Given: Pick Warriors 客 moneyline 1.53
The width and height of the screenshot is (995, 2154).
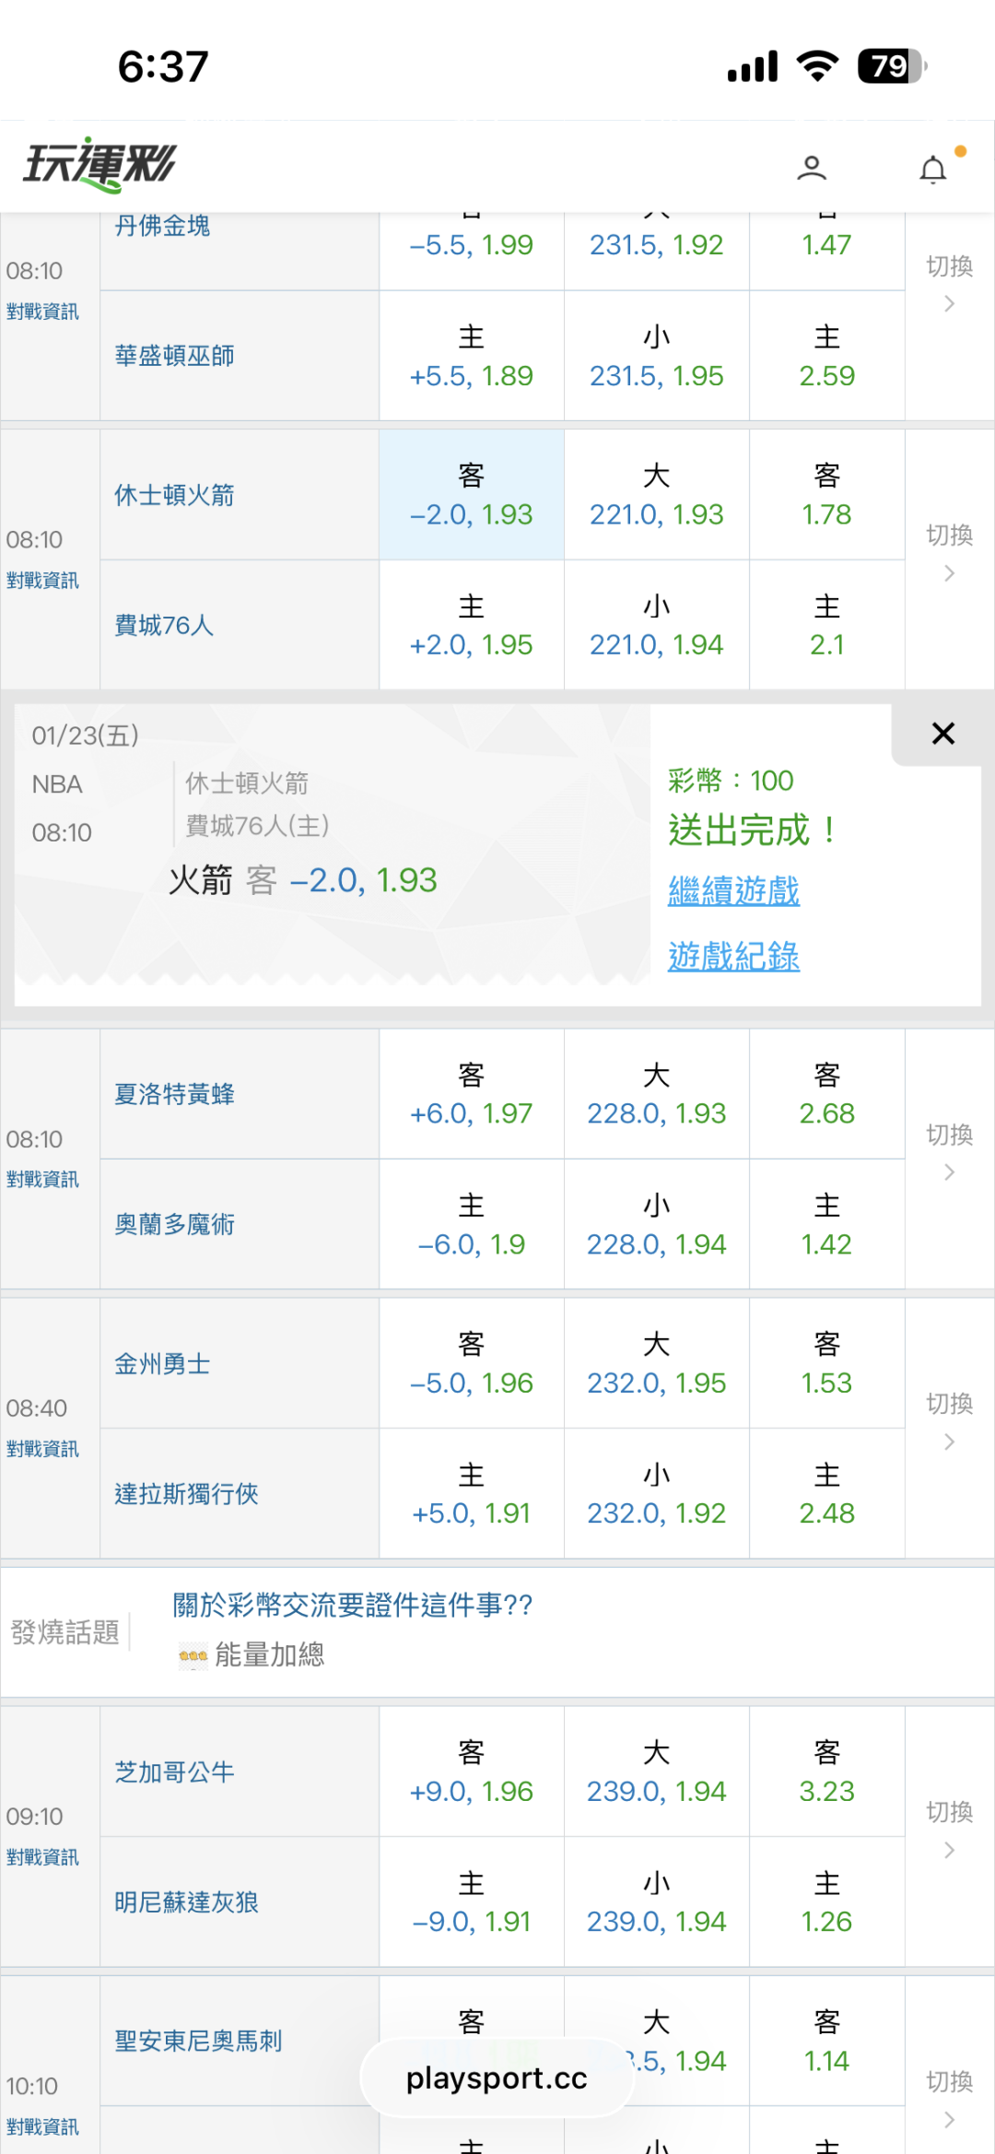Looking at the screenshot, I should point(826,1365).
